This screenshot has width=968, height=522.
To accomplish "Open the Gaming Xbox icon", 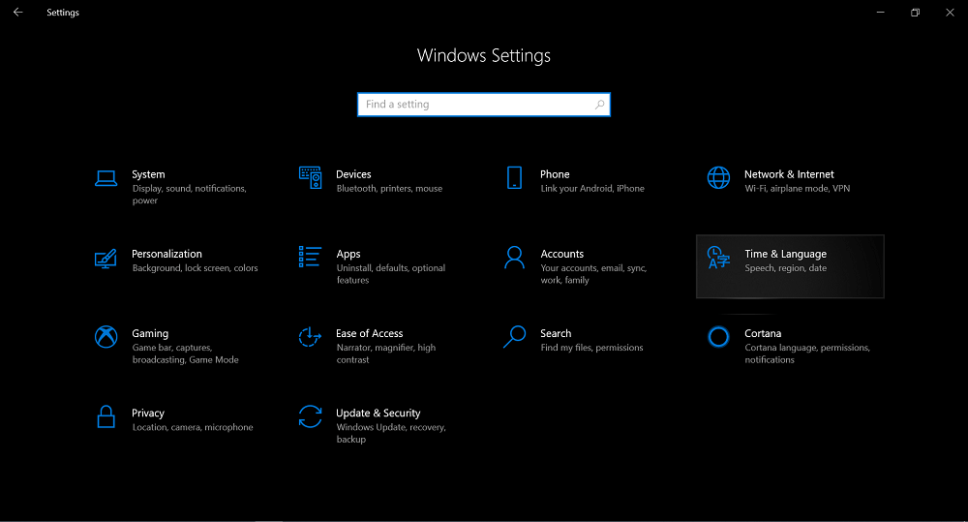I will [106, 337].
